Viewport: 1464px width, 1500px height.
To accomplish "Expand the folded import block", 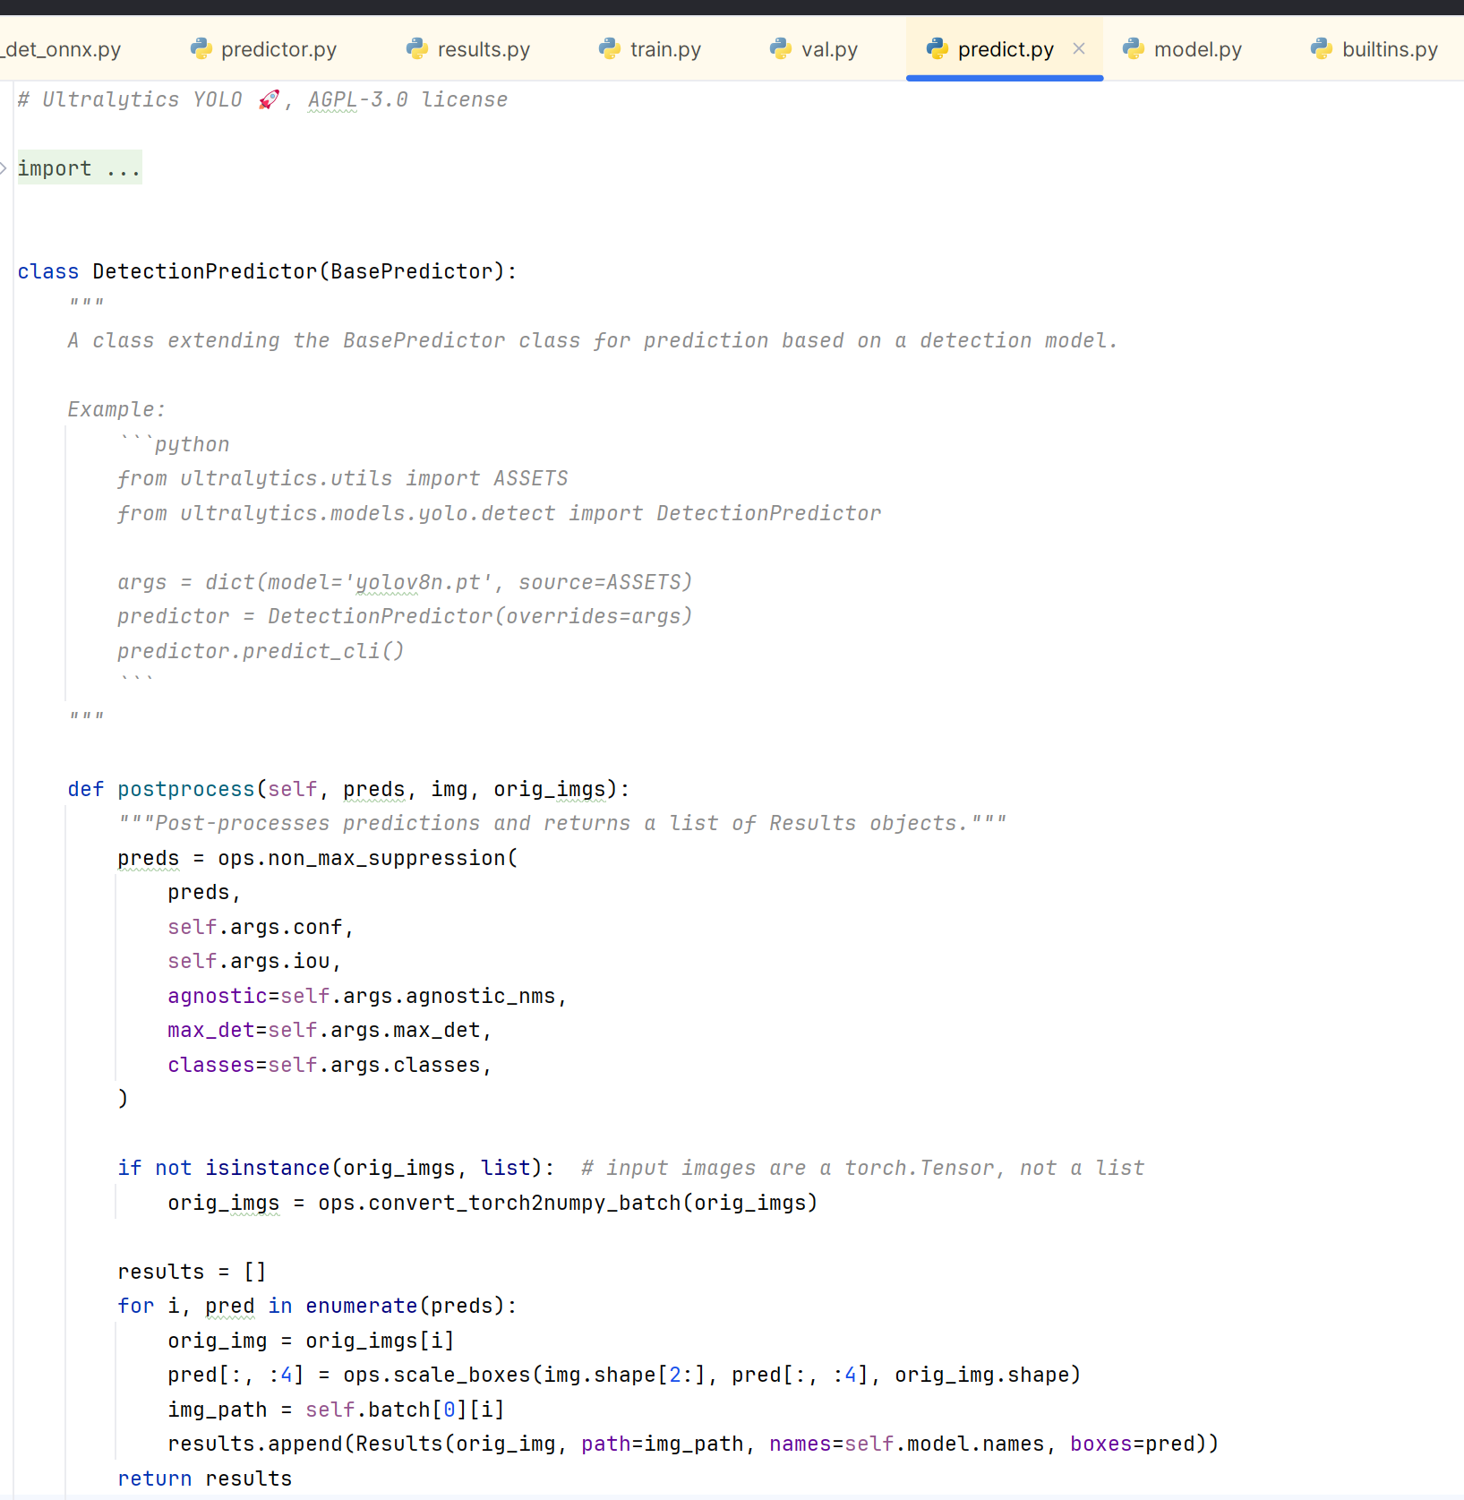I will click(4, 168).
